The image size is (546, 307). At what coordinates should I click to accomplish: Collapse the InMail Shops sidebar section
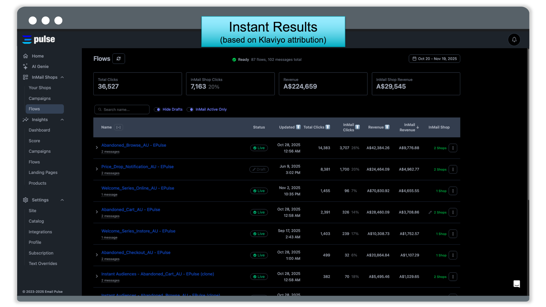[x=62, y=77]
